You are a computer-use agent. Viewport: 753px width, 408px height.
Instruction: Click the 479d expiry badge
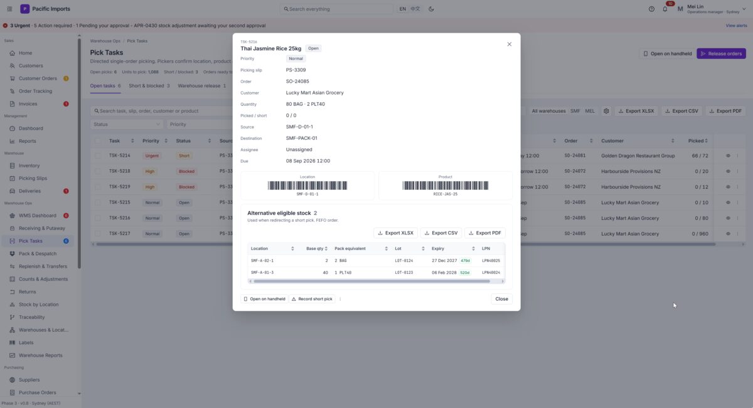[x=465, y=260]
